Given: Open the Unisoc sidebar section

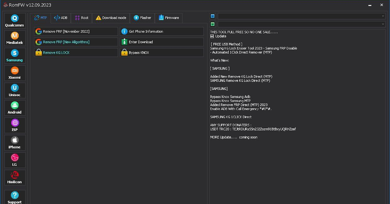Looking at the screenshot, I should click(x=15, y=91).
